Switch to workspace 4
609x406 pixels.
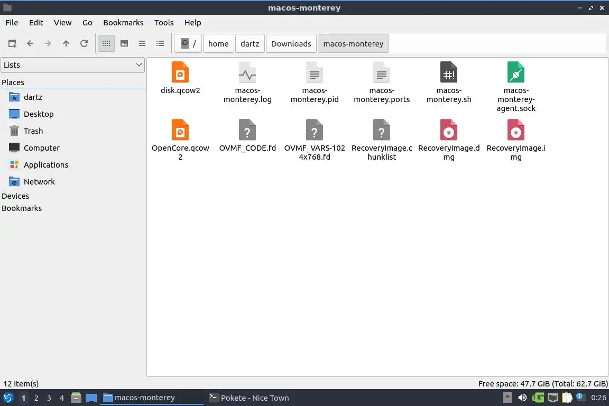(x=61, y=398)
